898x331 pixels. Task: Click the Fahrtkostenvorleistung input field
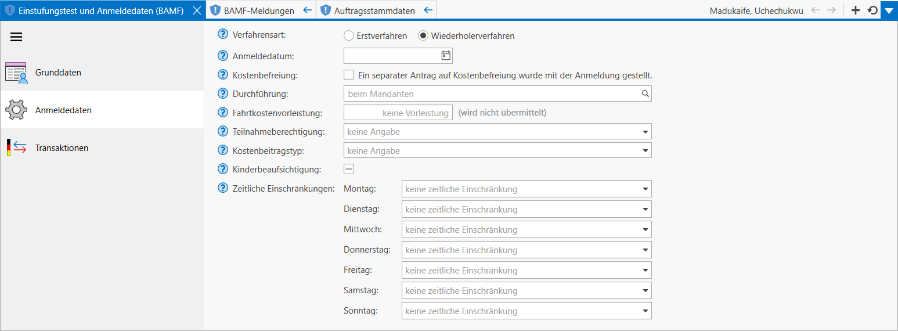point(398,113)
